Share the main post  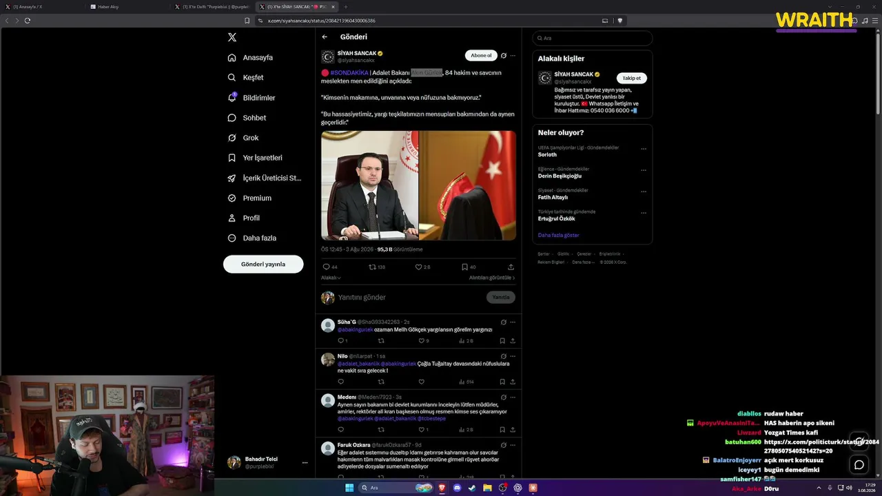pyautogui.click(x=511, y=267)
